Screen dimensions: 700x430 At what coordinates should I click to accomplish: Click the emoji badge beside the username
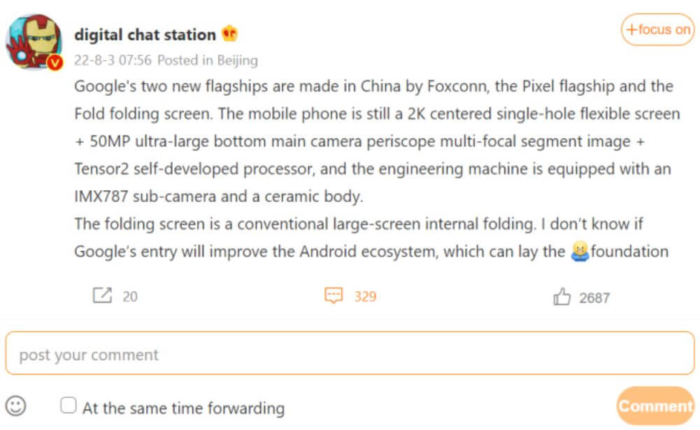tap(229, 34)
